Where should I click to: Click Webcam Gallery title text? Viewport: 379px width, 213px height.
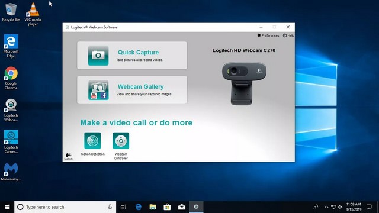coord(141,87)
